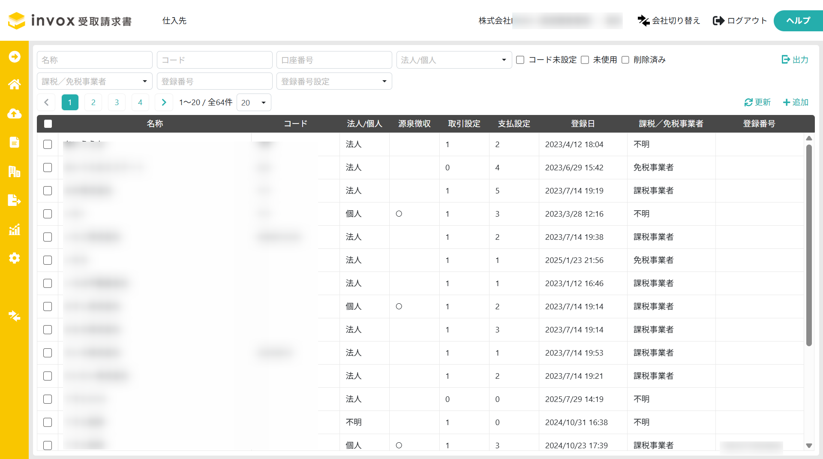Image resolution: width=823 pixels, height=459 pixels.
Task: Open the settings gear in the sidebar
Action: [14, 258]
